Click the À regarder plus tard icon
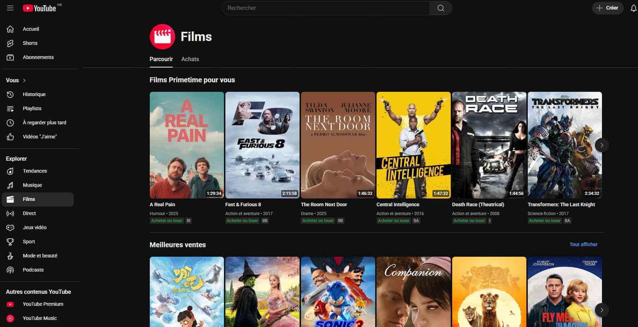The image size is (638, 327). click(x=10, y=123)
